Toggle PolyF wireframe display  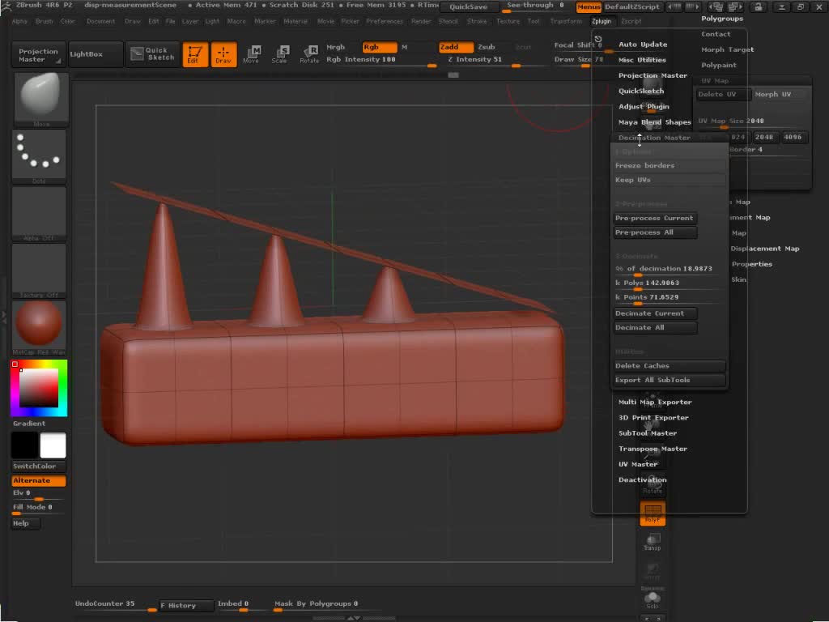click(653, 513)
